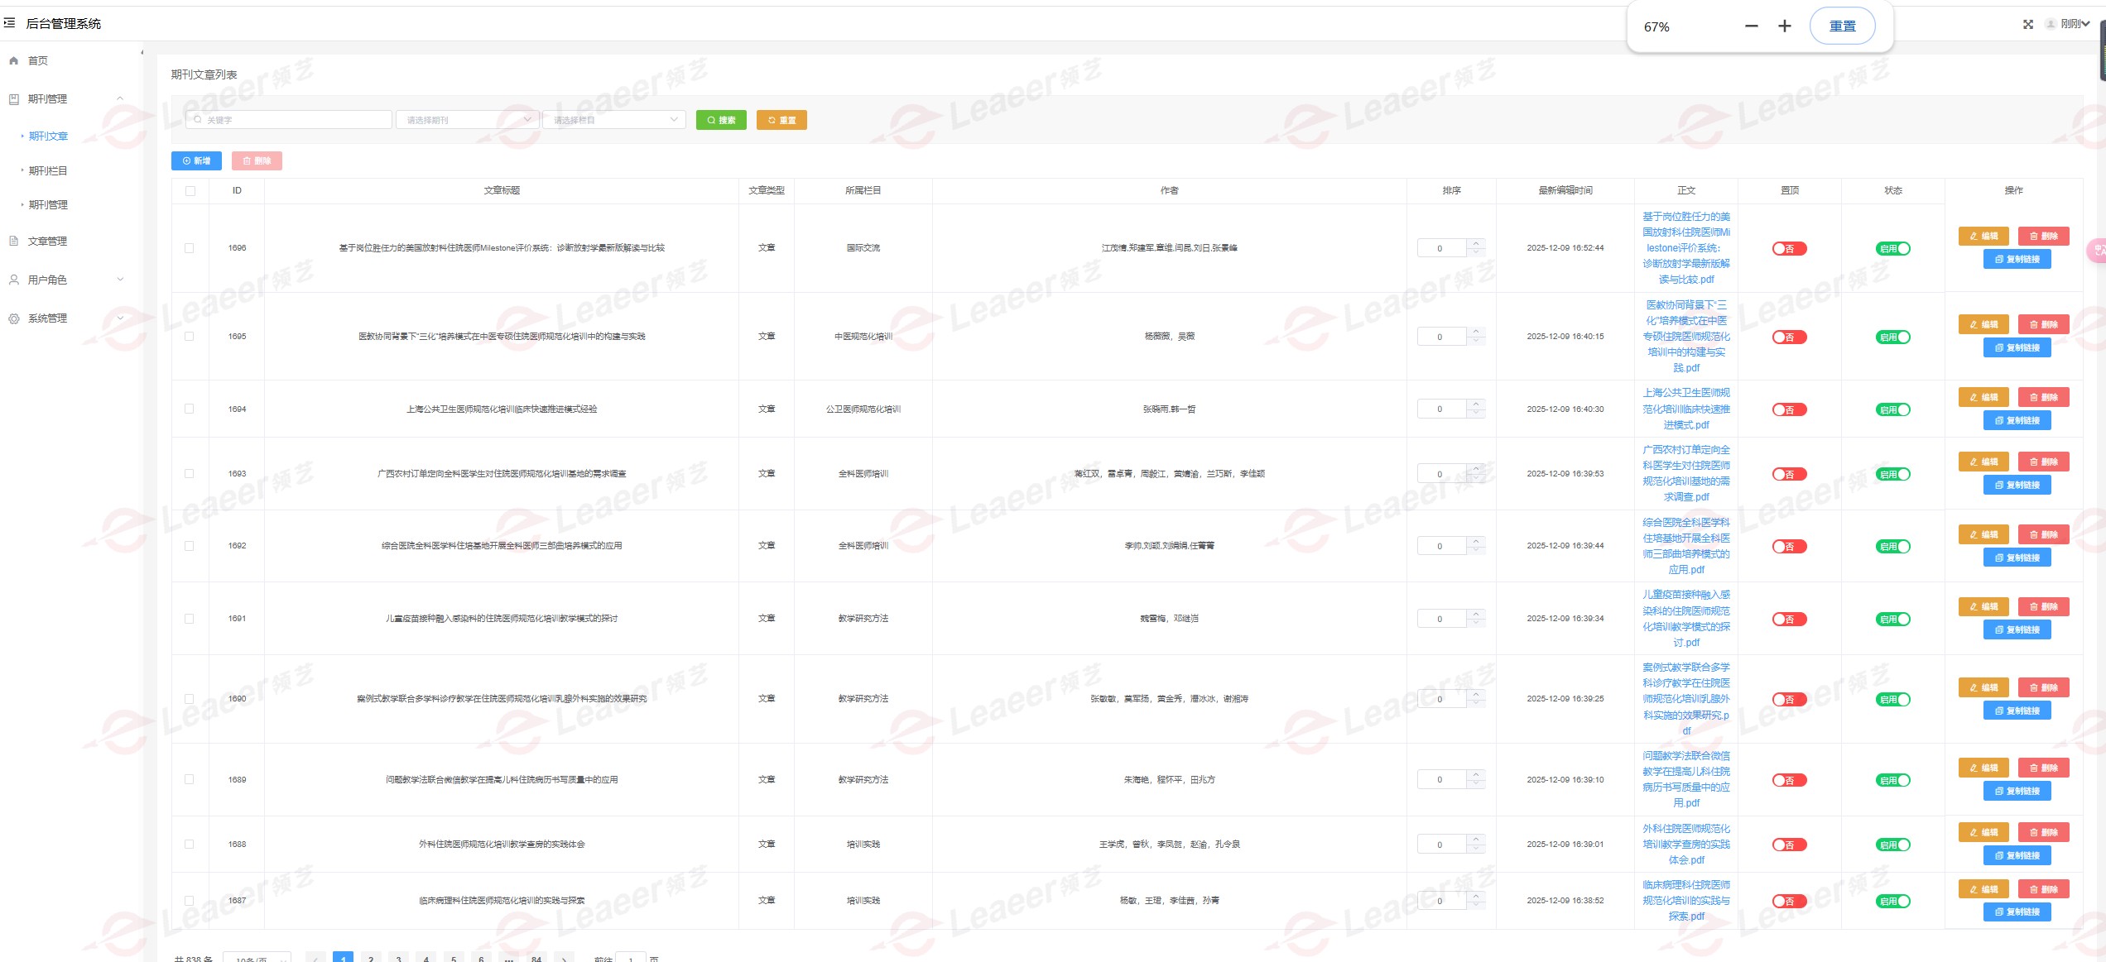Open the 请选择栏目 dropdown
Screen dimensions: 2106x962
[613, 120]
